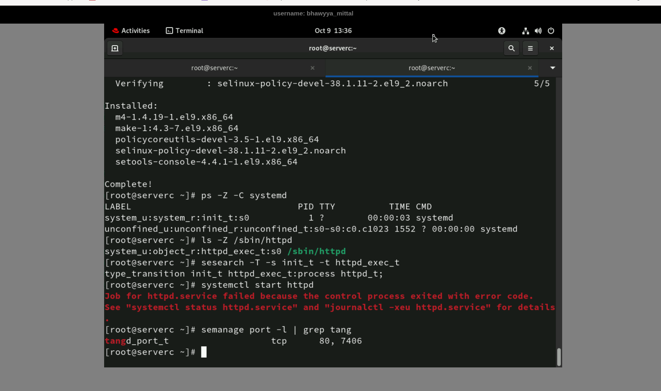Click the 'systemctl start httpd' command
This screenshot has width=661, height=391.
(x=257, y=285)
